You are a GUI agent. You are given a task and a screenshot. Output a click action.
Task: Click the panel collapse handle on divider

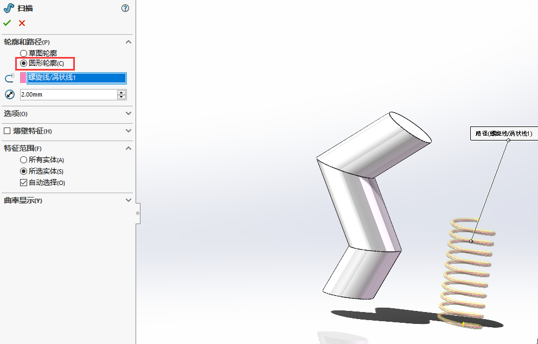(138, 213)
